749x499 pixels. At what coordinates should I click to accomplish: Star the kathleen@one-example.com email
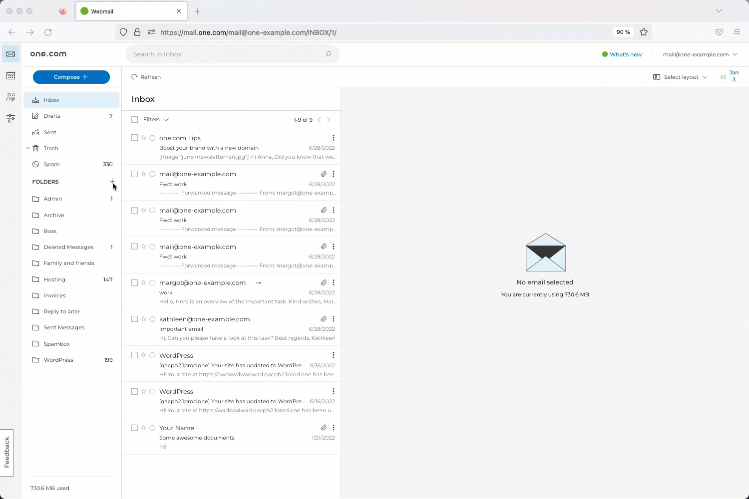tap(143, 319)
